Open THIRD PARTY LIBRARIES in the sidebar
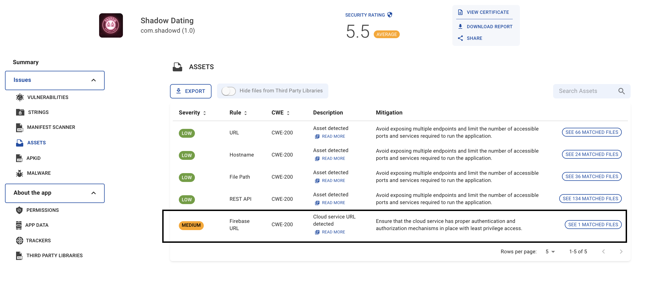 pyautogui.click(x=55, y=256)
